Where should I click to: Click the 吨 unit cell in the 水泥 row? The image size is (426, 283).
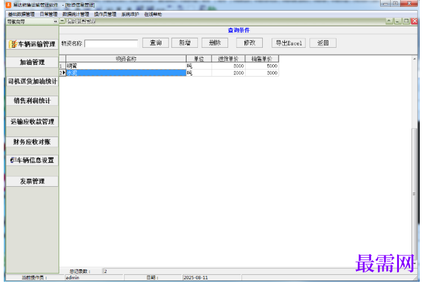point(199,73)
